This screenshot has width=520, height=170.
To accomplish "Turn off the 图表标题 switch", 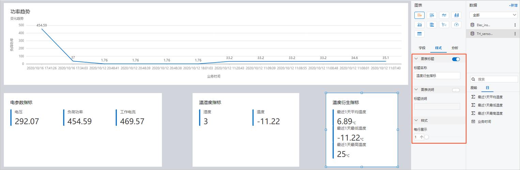I will pos(456,59).
